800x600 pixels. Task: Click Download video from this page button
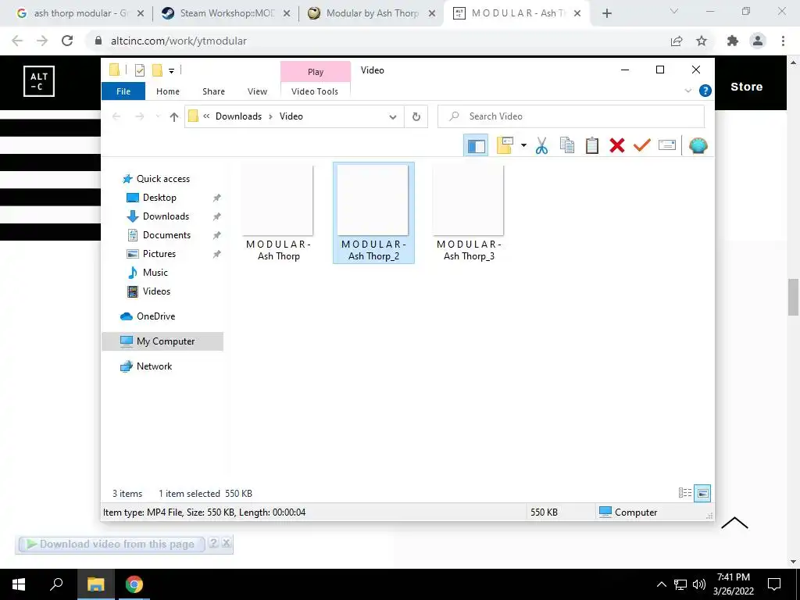tap(111, 545)
